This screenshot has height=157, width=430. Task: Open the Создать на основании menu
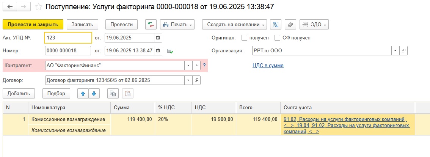pyautogui.click(x=234, y=24)
